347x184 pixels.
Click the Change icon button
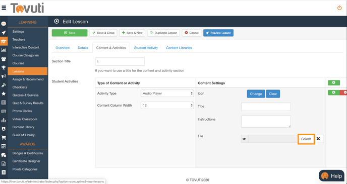click(256, 94)
